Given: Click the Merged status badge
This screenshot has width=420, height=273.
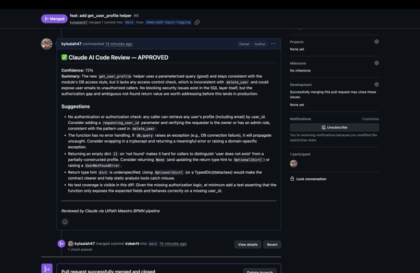Looking at the screenshot, I should (x=54, y=19).
